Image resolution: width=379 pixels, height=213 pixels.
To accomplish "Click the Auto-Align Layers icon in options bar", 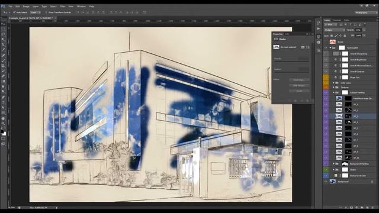I will click(x=144, y=12).
